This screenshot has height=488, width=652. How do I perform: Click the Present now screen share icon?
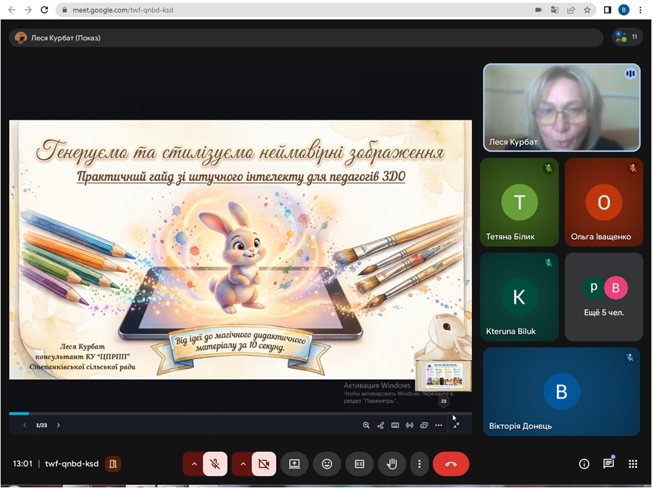coord(294,464)
